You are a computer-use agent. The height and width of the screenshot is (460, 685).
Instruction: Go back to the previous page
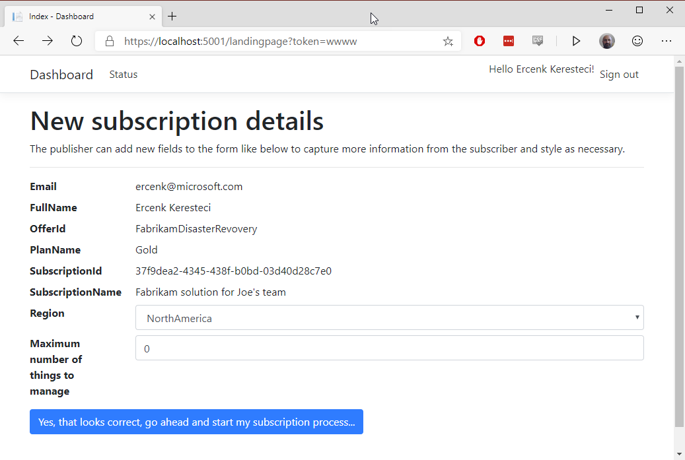pos(18,41)
